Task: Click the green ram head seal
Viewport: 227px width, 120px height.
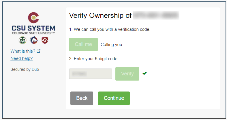Action: pos(22,40)
